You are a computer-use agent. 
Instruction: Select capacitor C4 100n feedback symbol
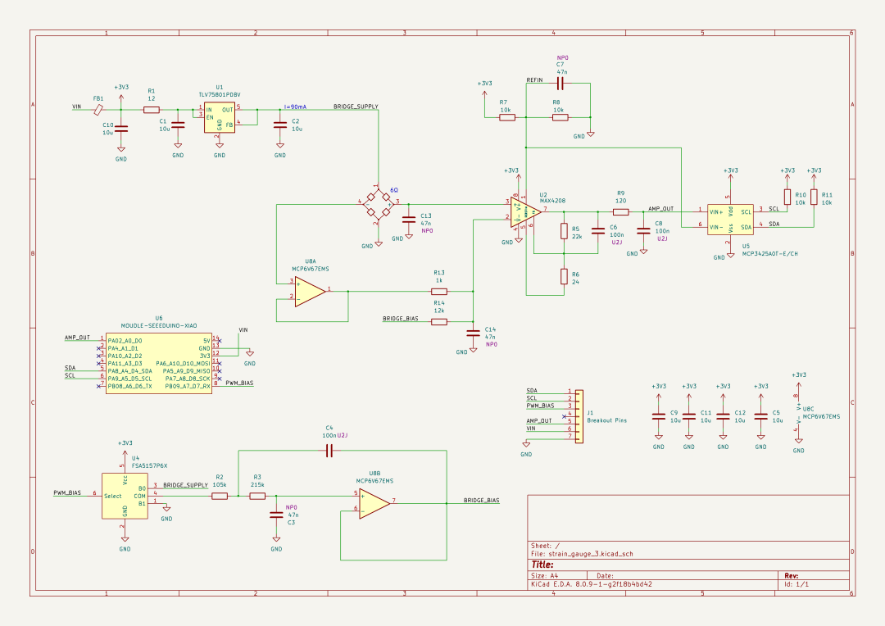pos(329,451)
